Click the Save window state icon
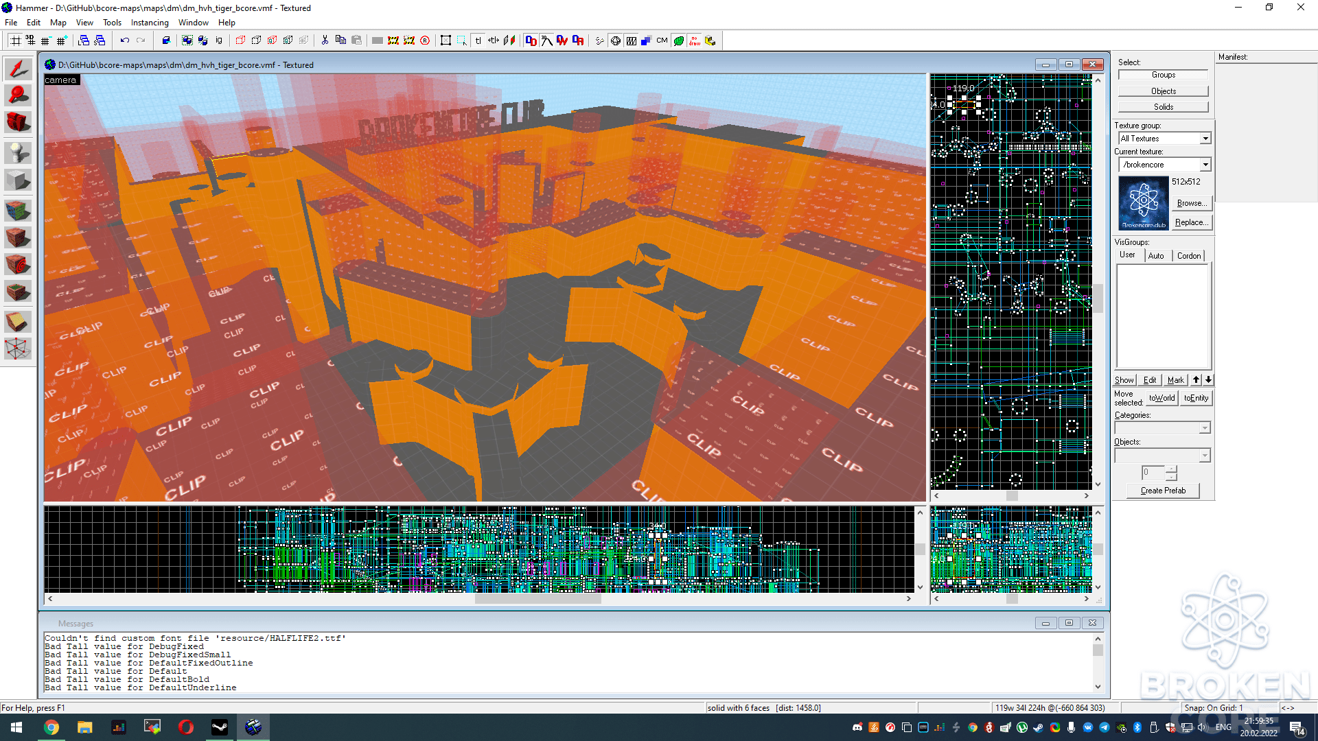This screenshot has height=741, width=1318. [x=100, y=40]
